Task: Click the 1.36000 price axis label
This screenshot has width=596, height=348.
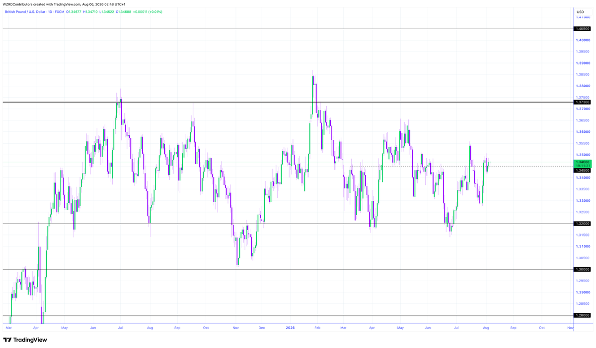Action: click(582, 132)
